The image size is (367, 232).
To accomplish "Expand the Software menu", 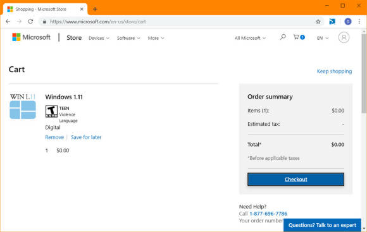I will point(128,38).
